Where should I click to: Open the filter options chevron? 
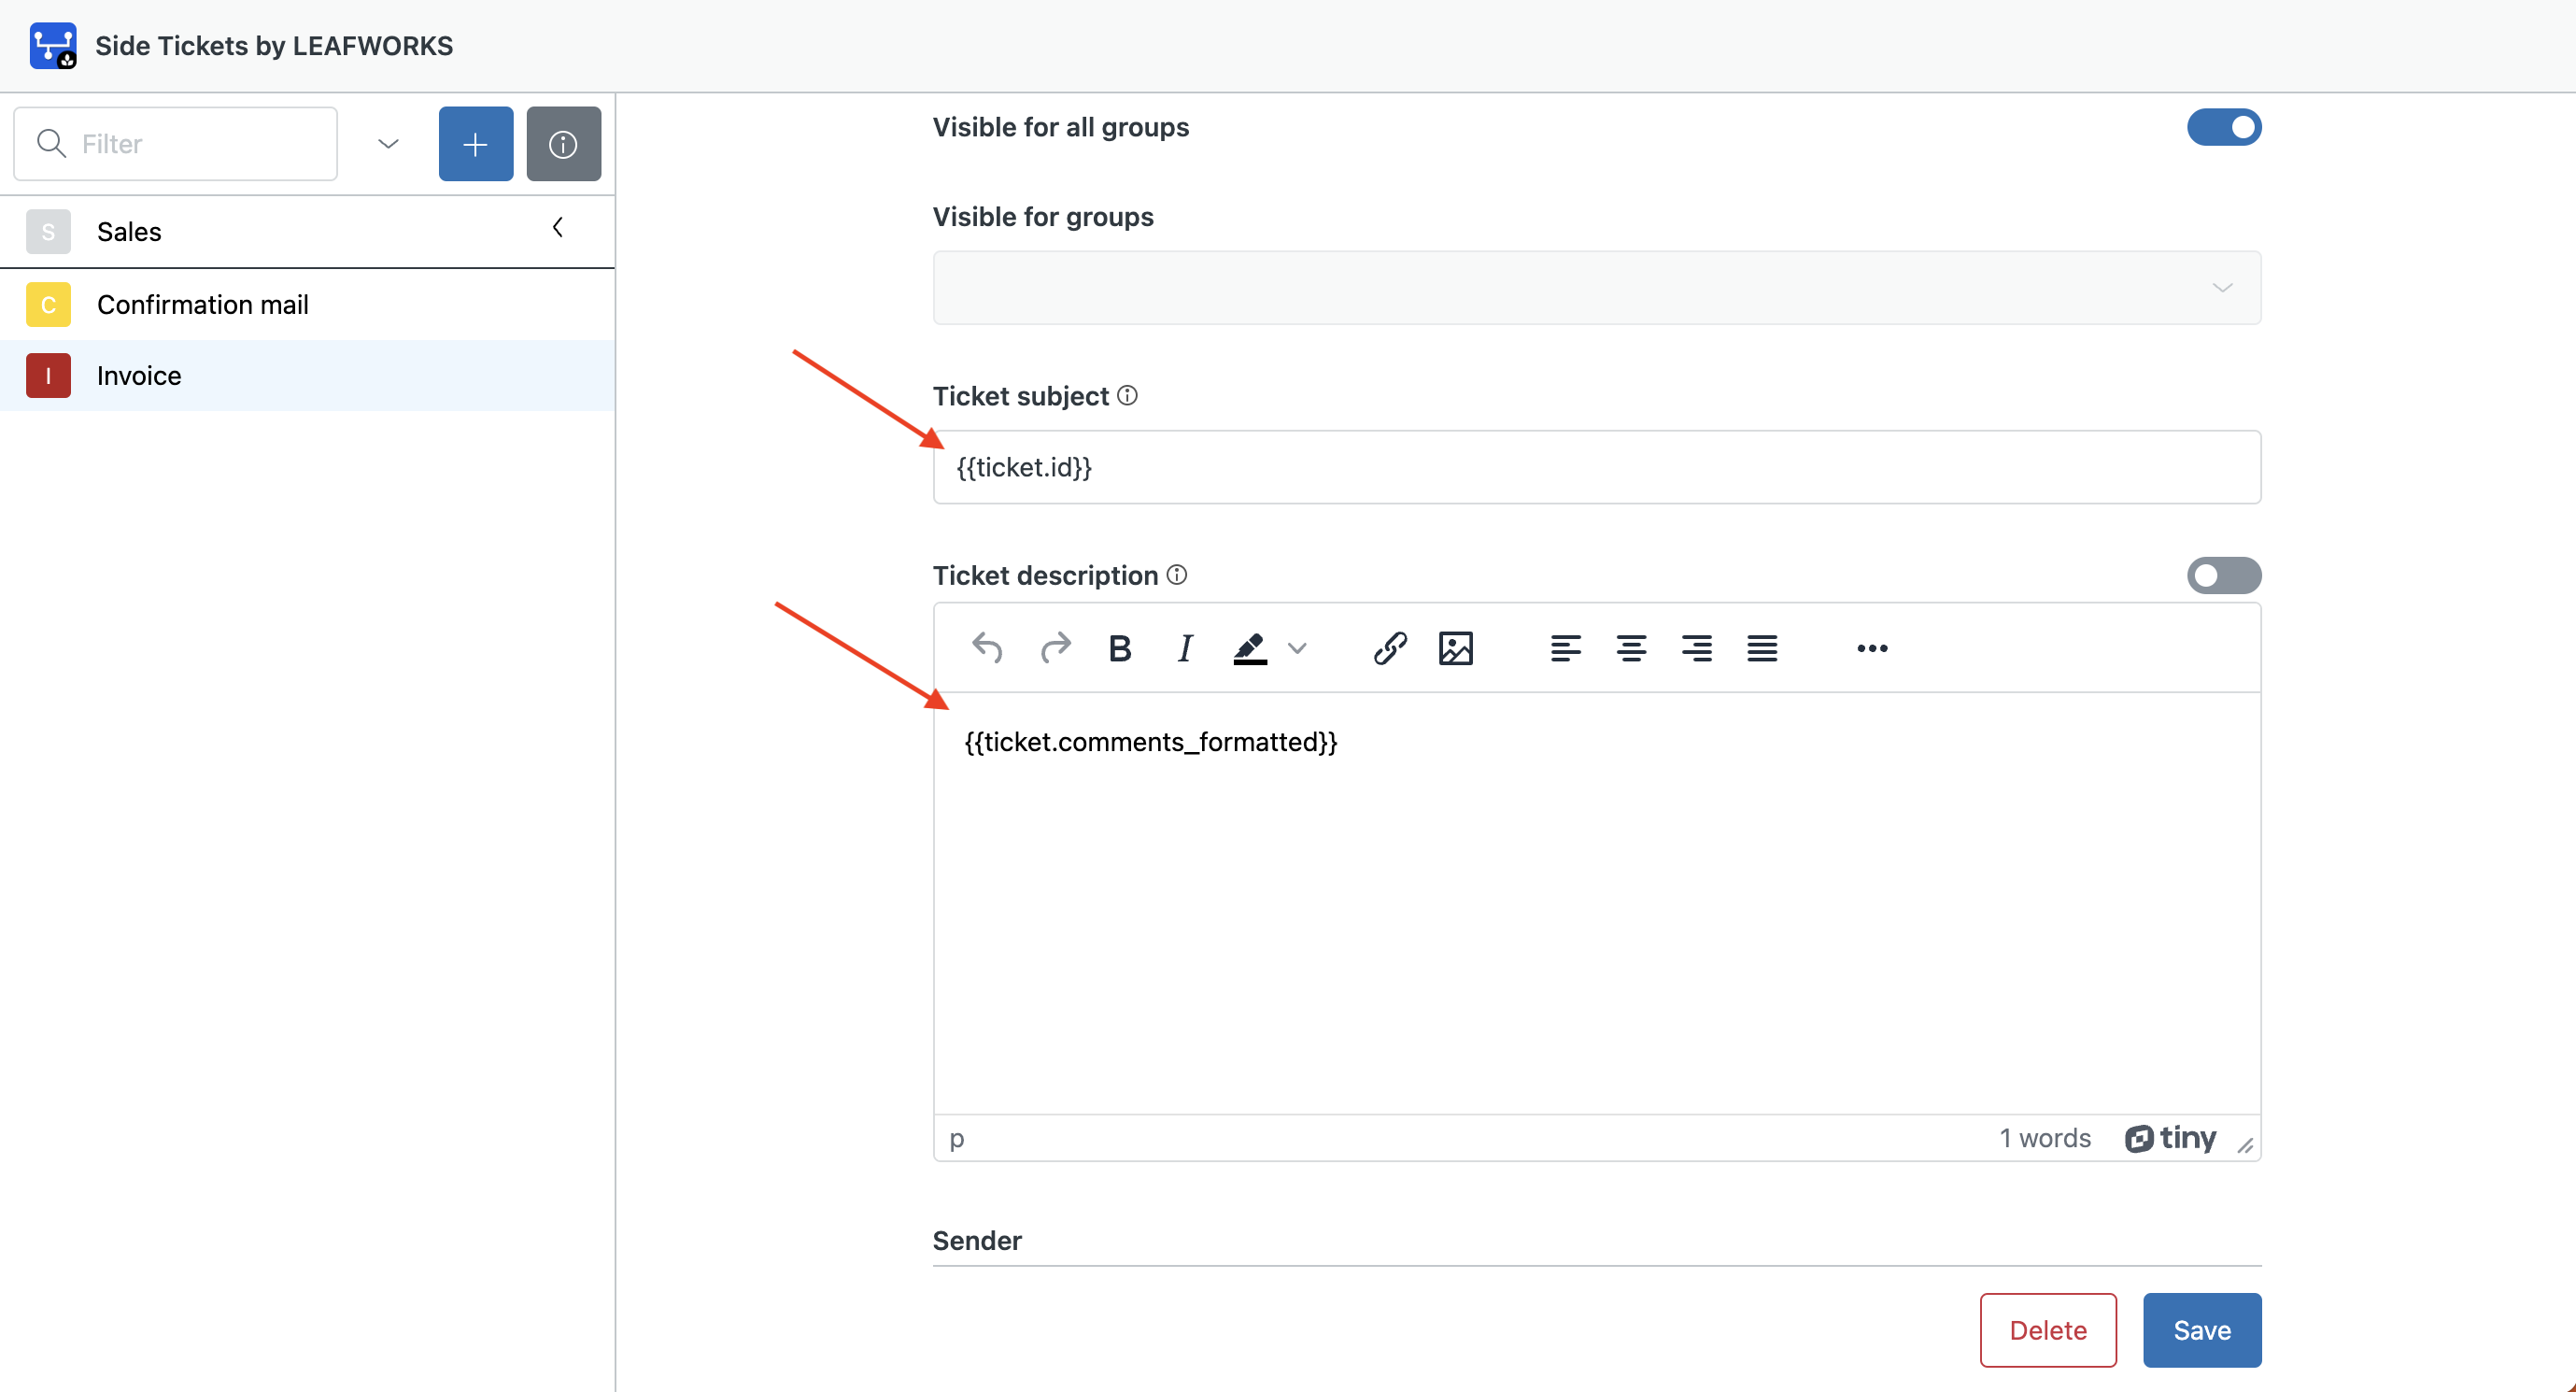click(388, 144)
